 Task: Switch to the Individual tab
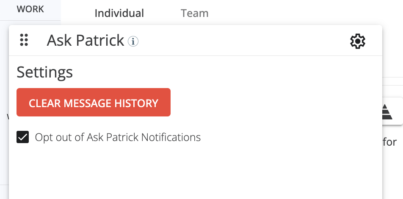(119, 13)
